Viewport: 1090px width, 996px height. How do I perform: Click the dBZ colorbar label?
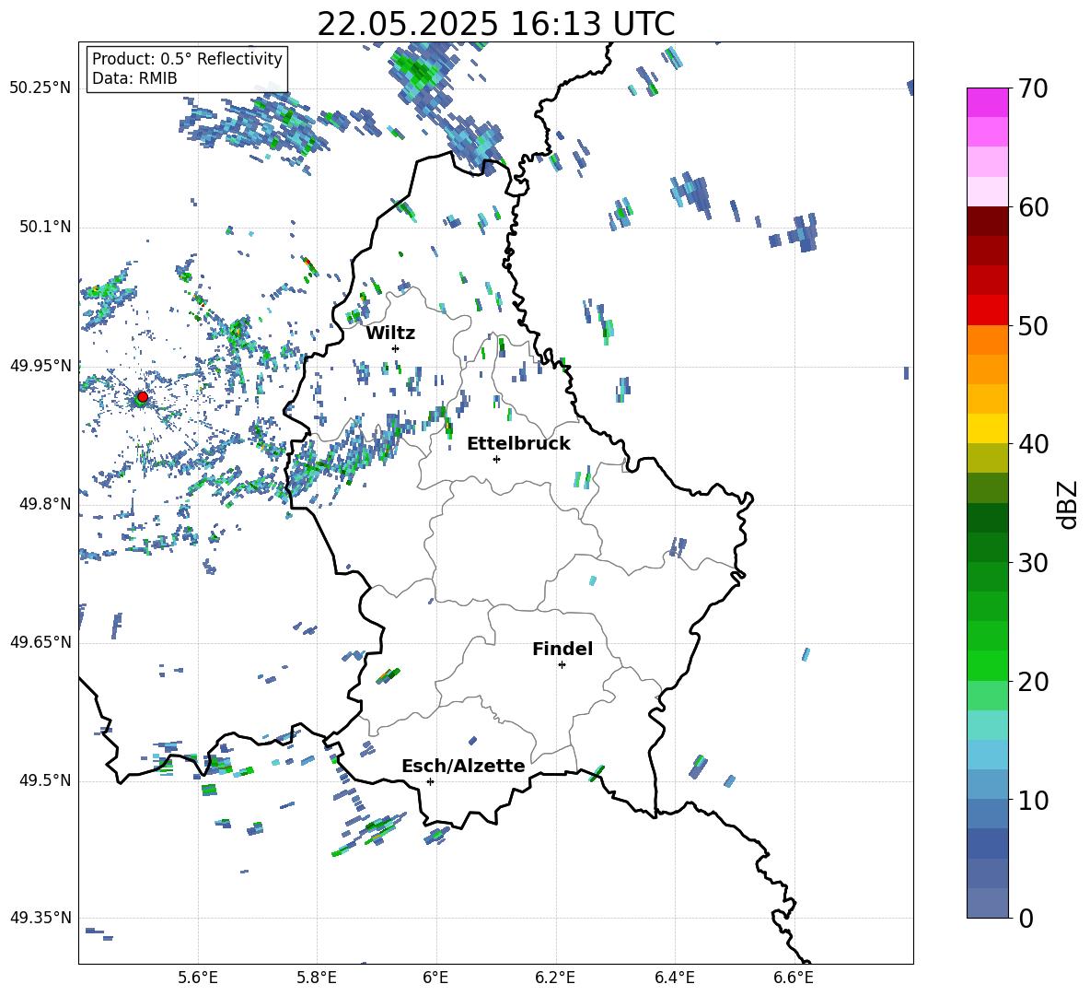click(1069, 505)
